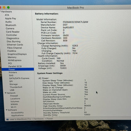Click manufacturer value DSY
This screenshot has height=131, width=131.
coord(65,25)
